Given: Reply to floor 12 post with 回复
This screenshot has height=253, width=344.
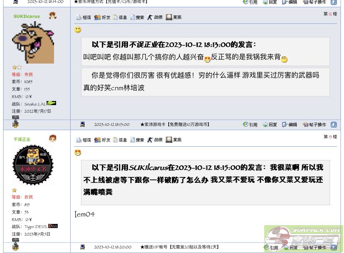Looking at the screenshot, I should pos(270,125).
